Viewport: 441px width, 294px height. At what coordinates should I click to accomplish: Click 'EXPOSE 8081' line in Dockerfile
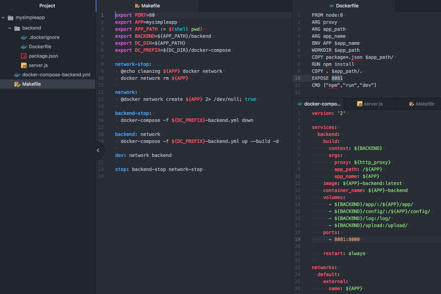(x=327, y=78)
